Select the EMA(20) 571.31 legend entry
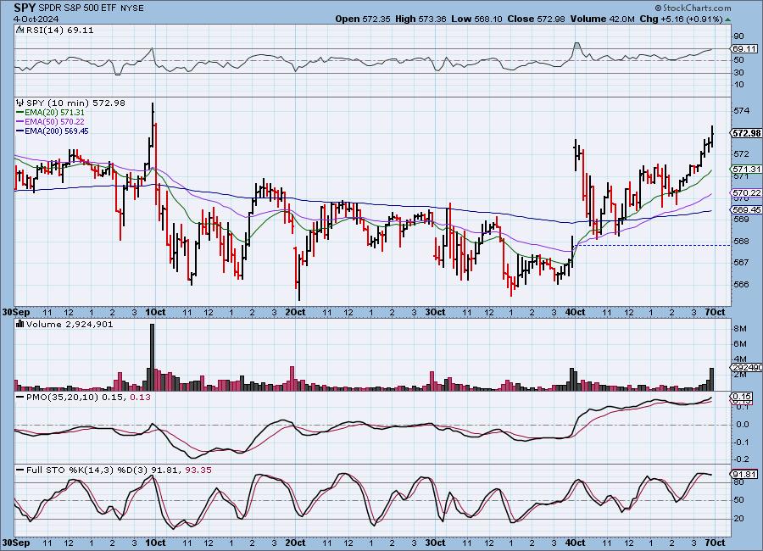 point(50,113)
